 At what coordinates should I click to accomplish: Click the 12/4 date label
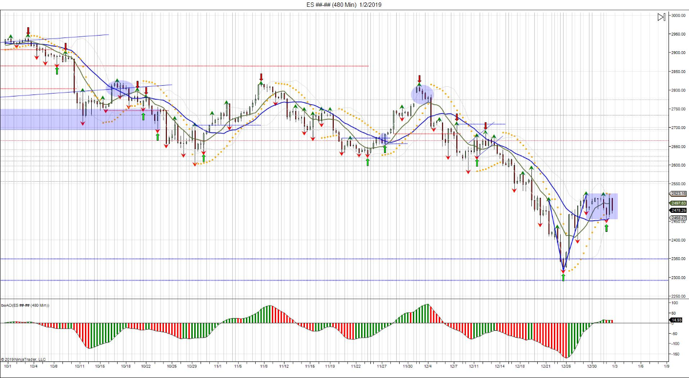tap(428, 366)
